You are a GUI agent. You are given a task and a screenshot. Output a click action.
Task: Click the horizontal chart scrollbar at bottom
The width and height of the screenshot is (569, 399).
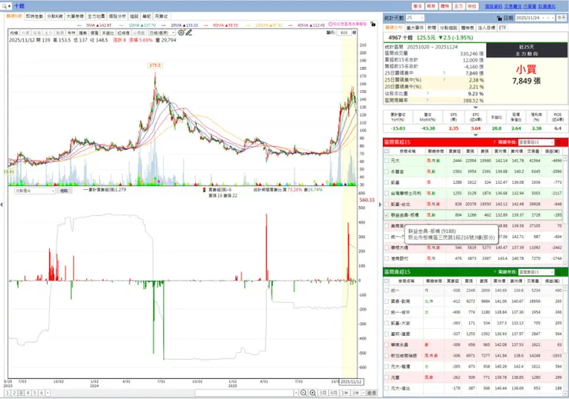(245, 393)
